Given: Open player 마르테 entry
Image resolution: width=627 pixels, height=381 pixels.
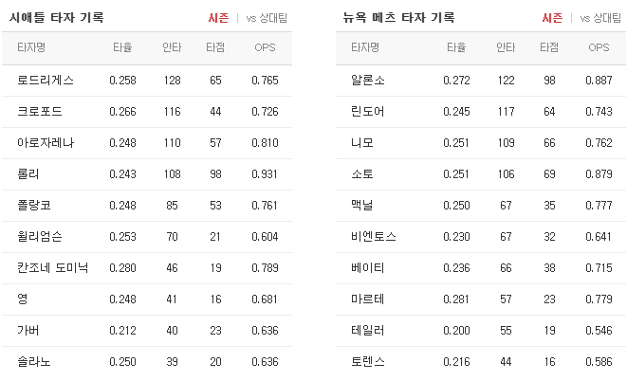Looking at the screenshot, I should tap(368, 299).
